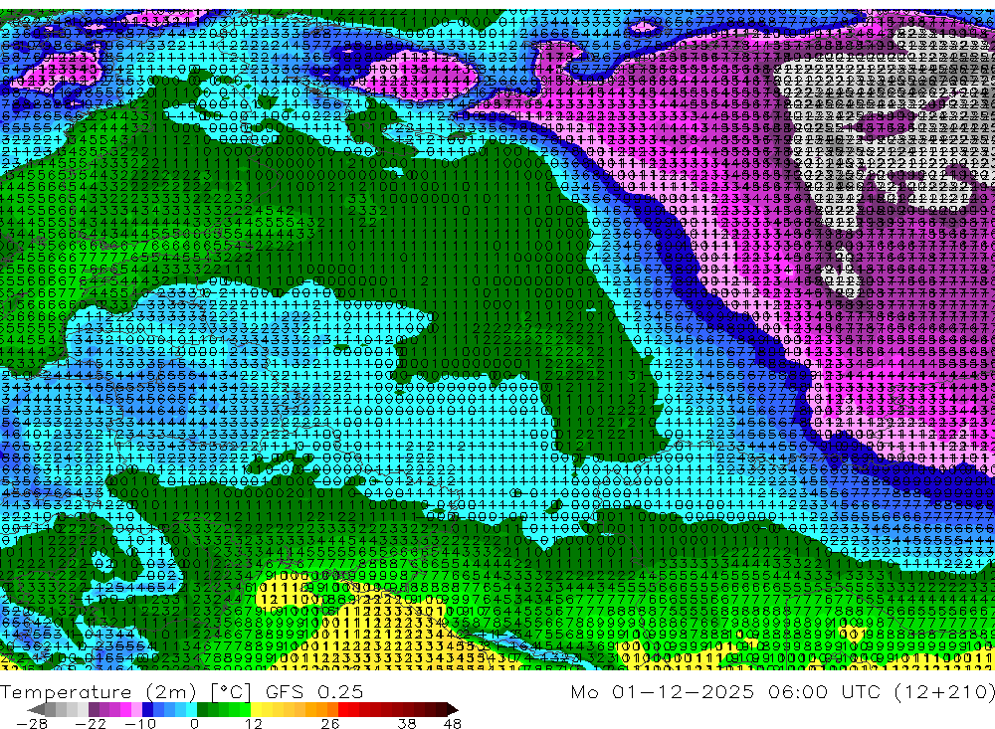The height and width of the screenshot is (729, 995).
Task: Click the -22 label on the legend
Action: pyautogui.click(x=91, y=724)
